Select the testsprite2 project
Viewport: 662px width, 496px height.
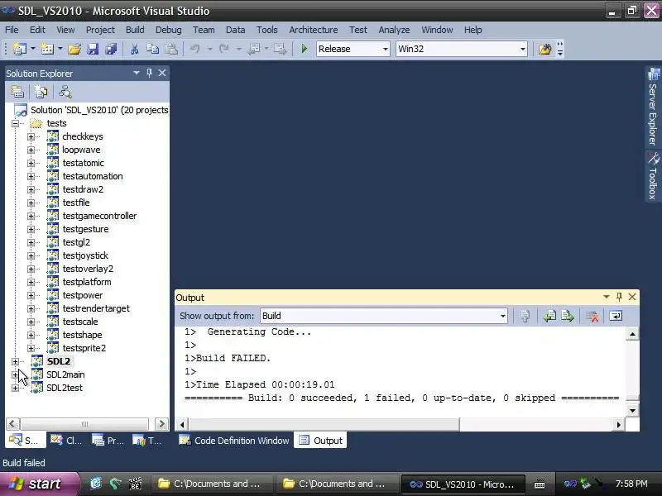(84, 348)
